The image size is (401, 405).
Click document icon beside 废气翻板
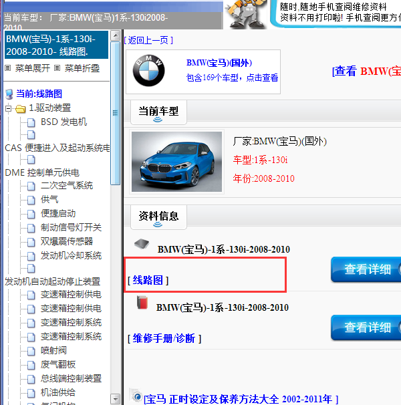click(31, 365)
